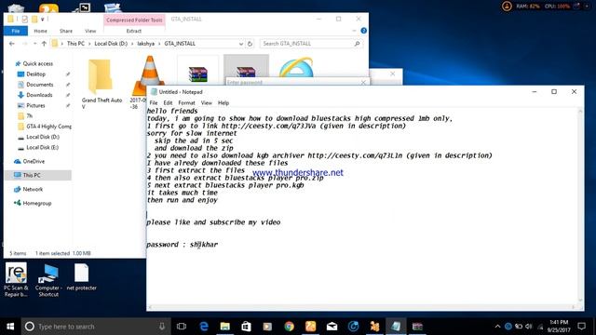The image size is (596, 335).
Task: Open Notepad's Edit menu
Action: [x=168, y=103]
